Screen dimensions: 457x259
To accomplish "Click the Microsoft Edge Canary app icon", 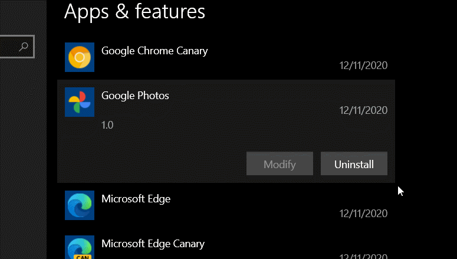I will tap(79, 248).
